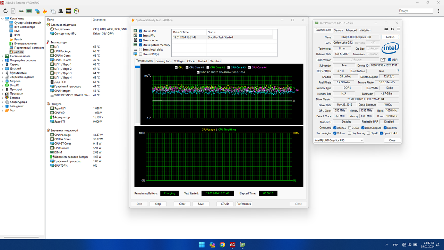Select the Електроживлення tree item
This screenshot has height=250, width=444.
click(23, 43)
